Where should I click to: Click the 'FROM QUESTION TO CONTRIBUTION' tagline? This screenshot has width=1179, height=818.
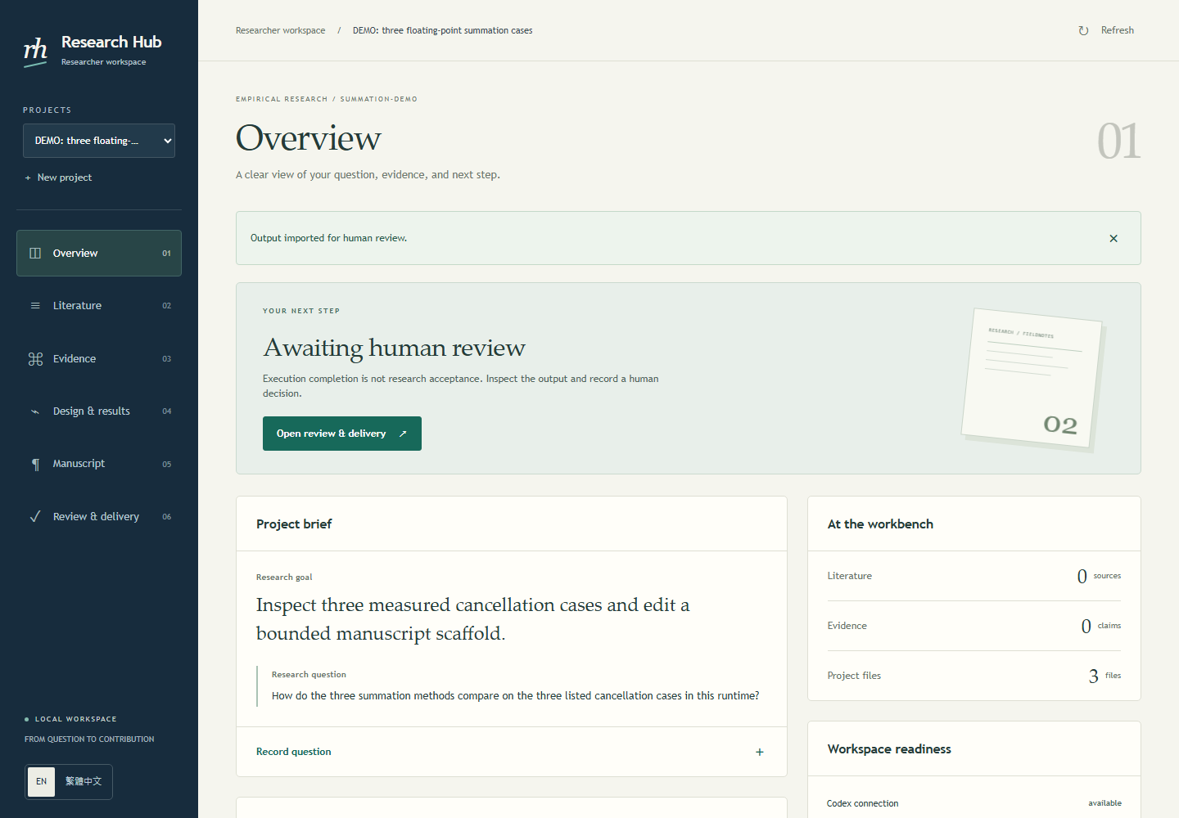click(x=89, y=739)
